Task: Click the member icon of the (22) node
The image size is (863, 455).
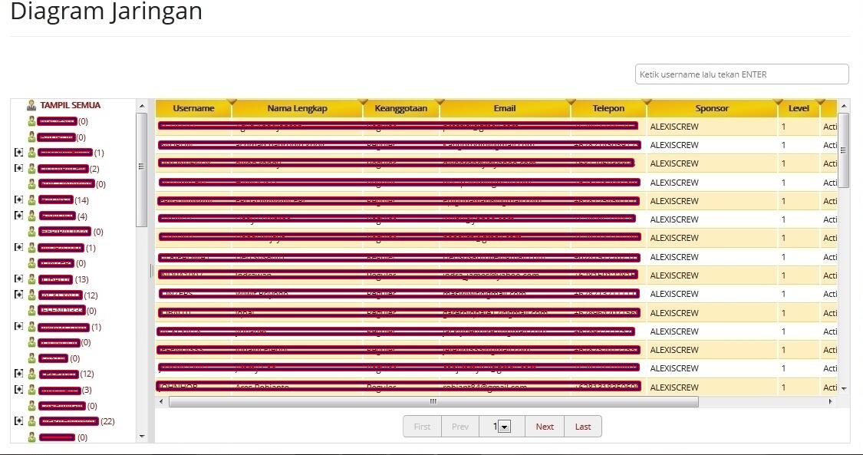Action: point(32,421)
